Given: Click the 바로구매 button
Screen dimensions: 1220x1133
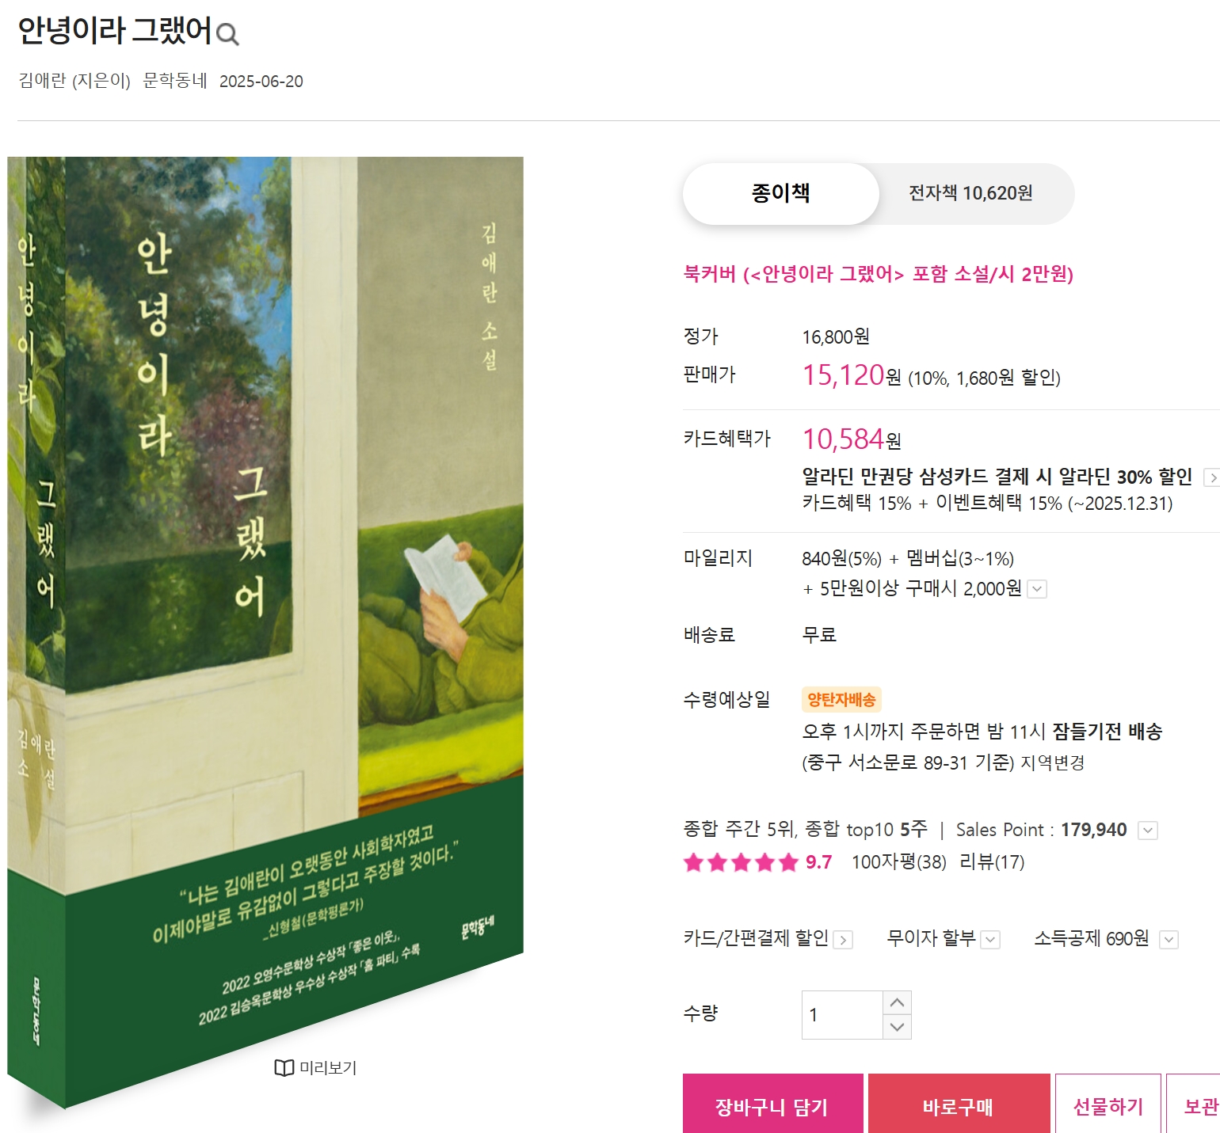Looking at the screenshot, I should click(x=959, y=1104).
